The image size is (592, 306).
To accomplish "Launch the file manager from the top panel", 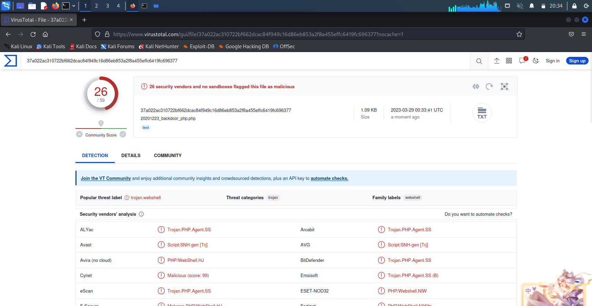I will click(32, 6).
